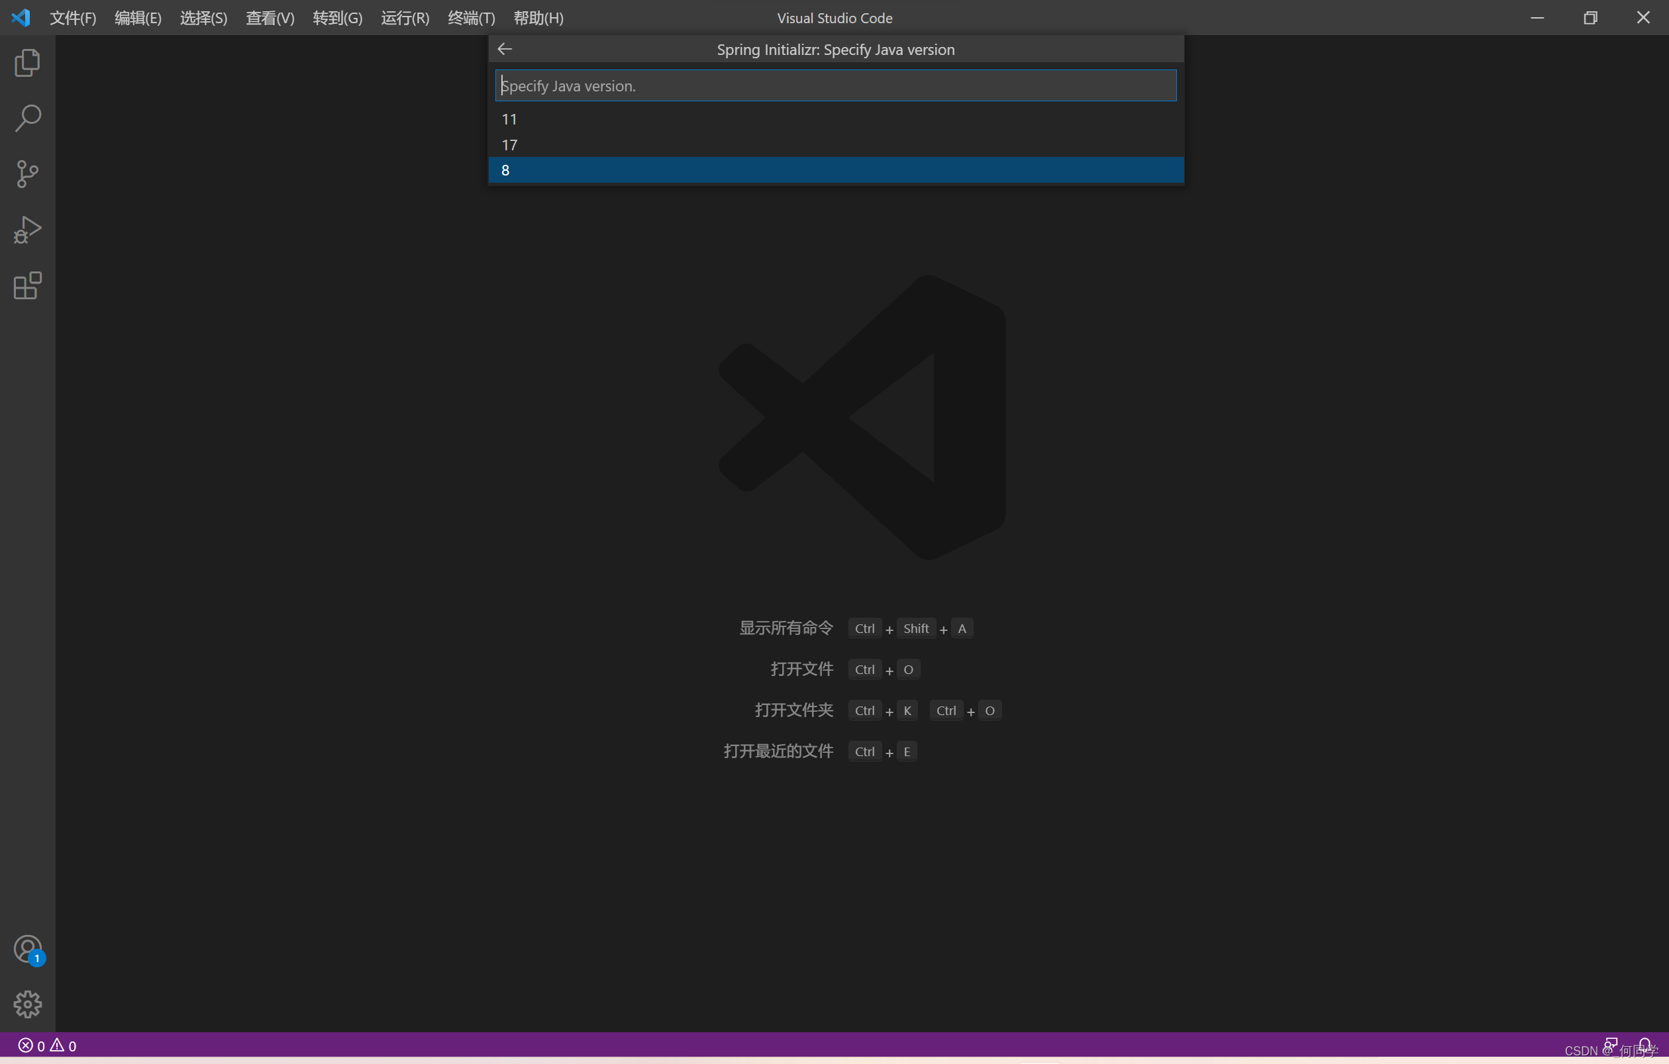Viewport: 1669px width, 1064px height.
Task: Open the 查看(V) menu
Action: [x=270, y=18]
